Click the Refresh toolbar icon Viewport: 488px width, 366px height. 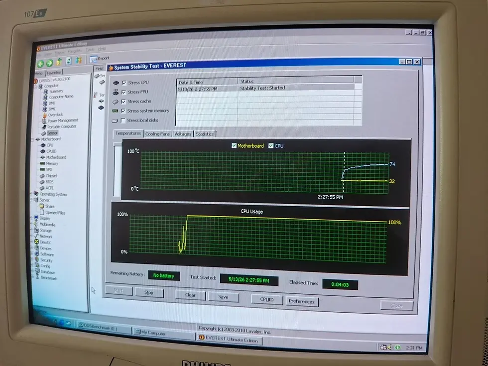[x=69, y=61]
